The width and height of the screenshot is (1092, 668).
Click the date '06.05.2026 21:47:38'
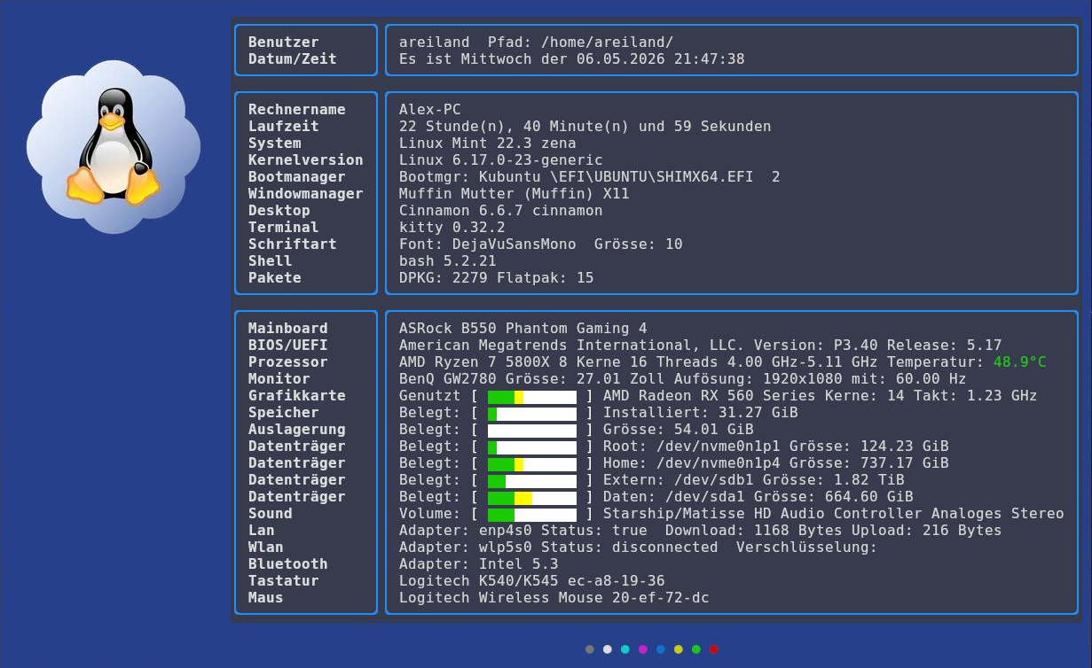[661, 58]
